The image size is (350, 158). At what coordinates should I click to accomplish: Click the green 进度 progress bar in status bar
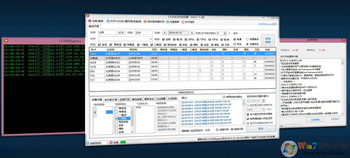[x=122, y=142]
